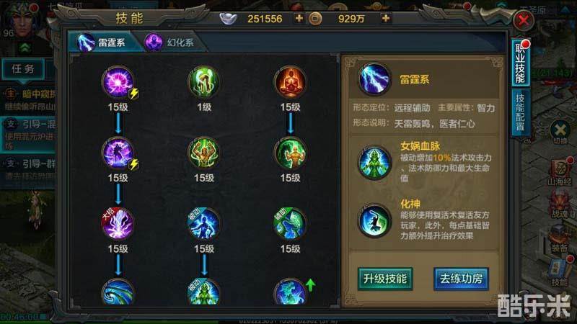Image resolution: width=577 pixels, height=324 pixels.
Task: Switch to the 幻化系 tab
Action: 171,42
